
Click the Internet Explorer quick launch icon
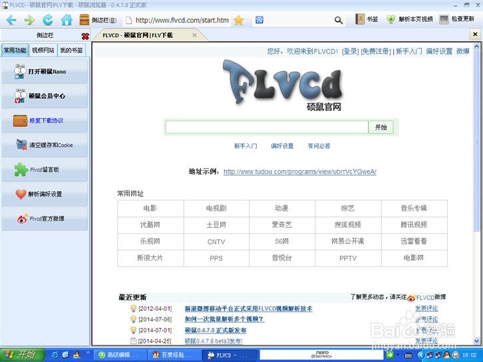pos(55,355)
